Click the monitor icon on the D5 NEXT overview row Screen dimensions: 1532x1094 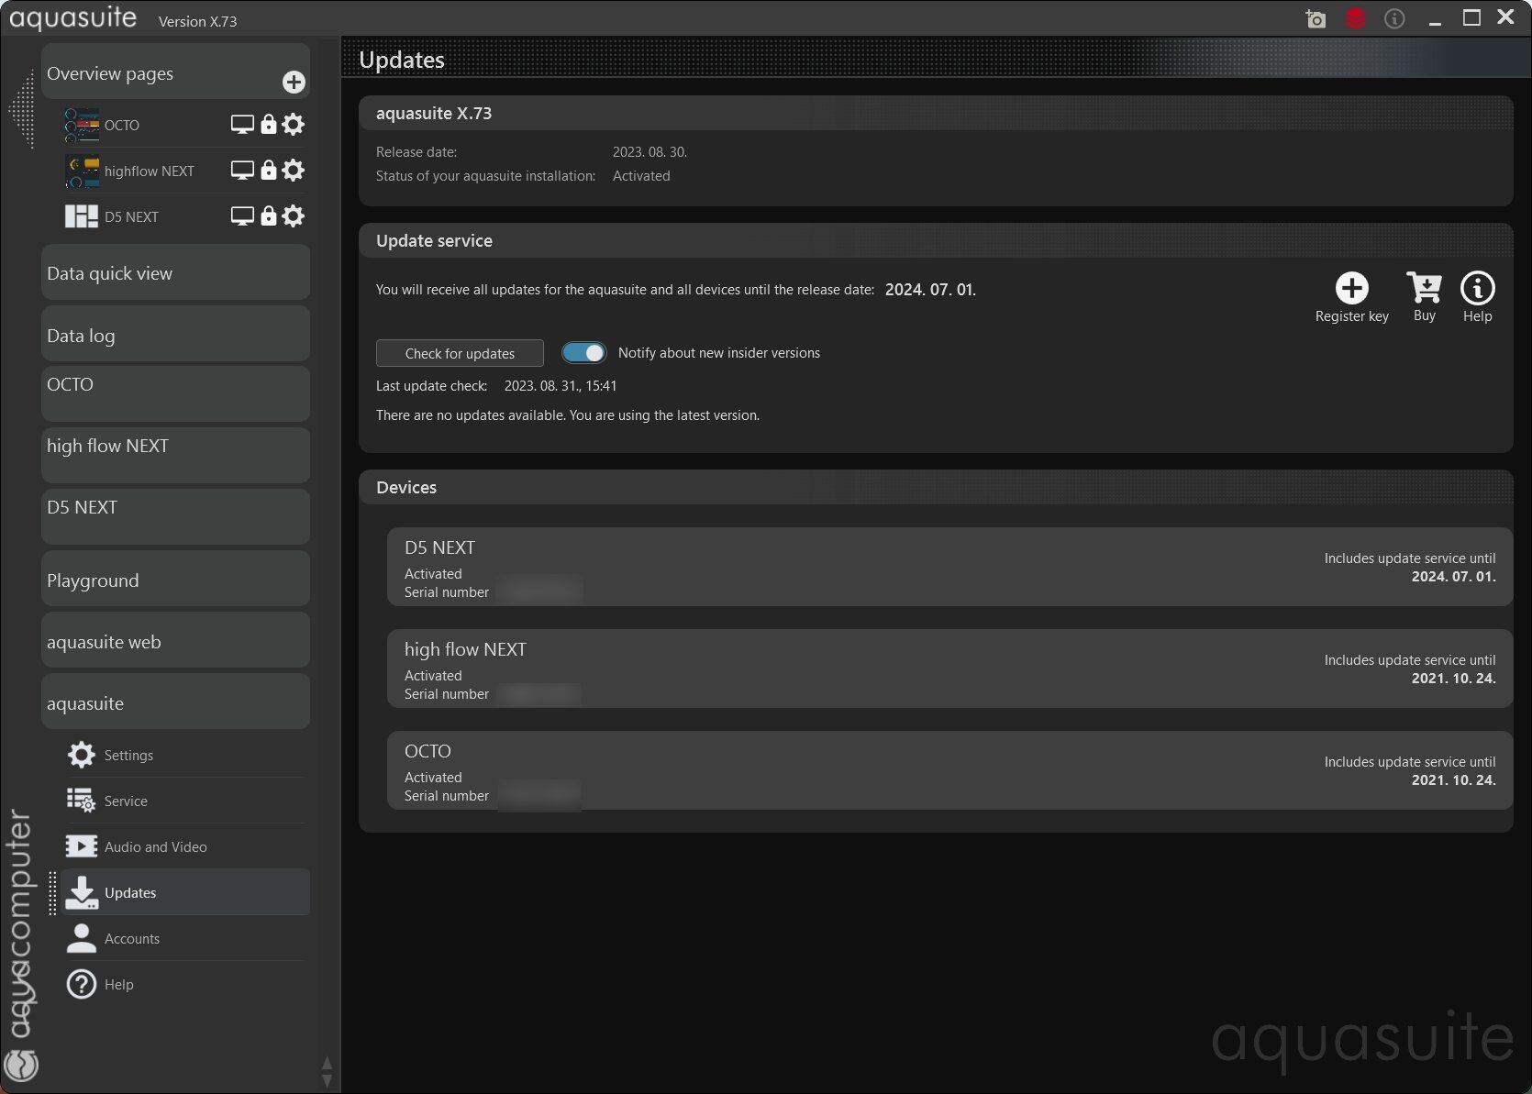pos(242,216)
